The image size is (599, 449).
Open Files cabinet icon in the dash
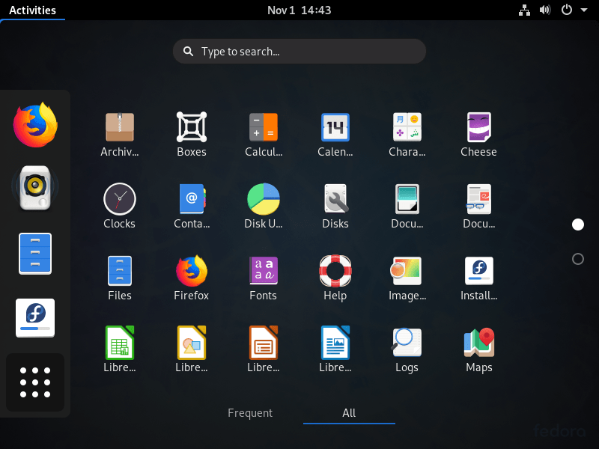(x=35, y=254)
